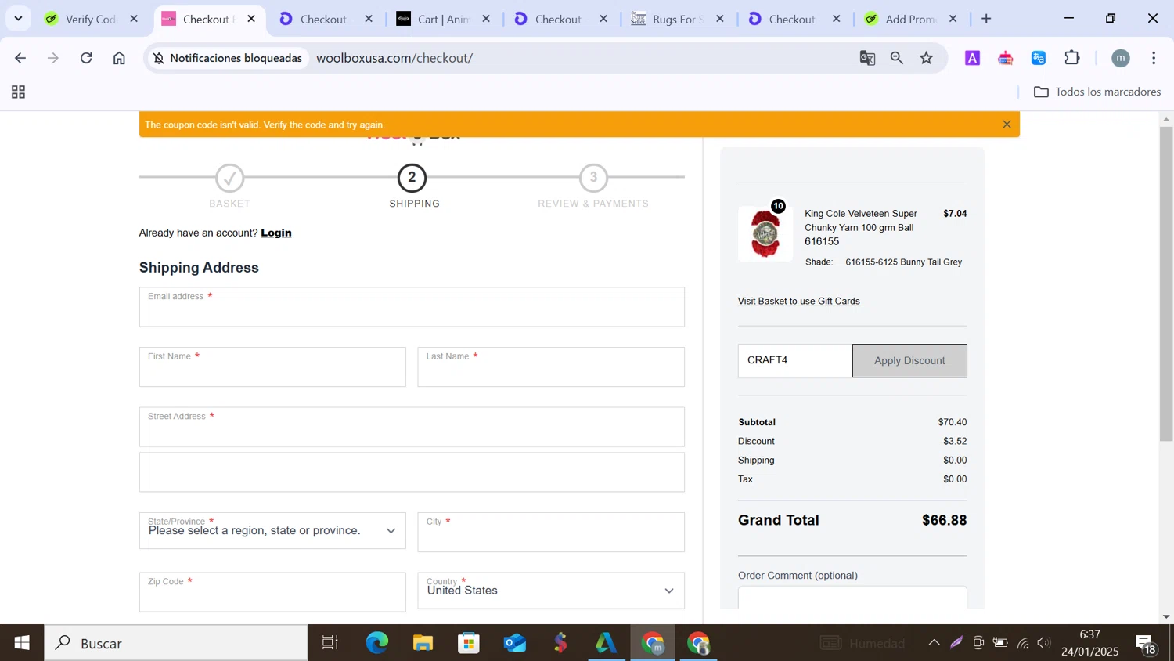Click the $66.88 grand total amount

(944, 520)
